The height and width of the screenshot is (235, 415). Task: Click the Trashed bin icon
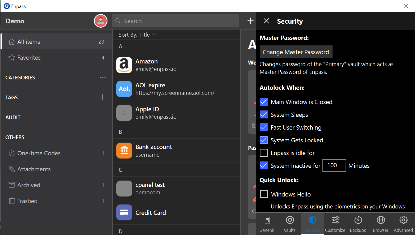tap(12, 201)
